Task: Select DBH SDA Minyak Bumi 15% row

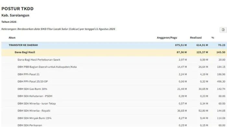Action: 114,118
